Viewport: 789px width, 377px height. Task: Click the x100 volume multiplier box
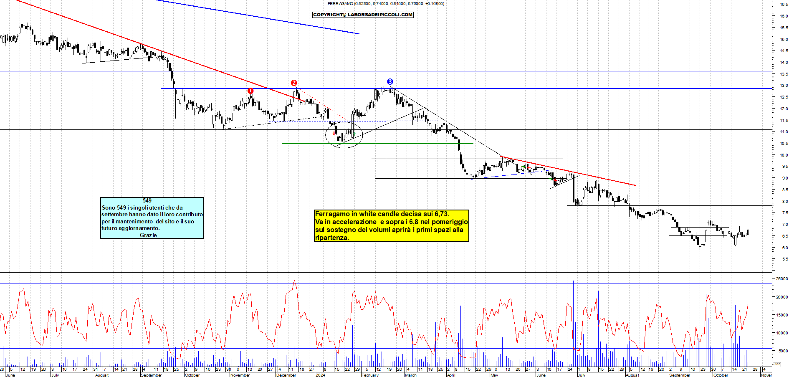pyautogui.click(x=777, y=364)
